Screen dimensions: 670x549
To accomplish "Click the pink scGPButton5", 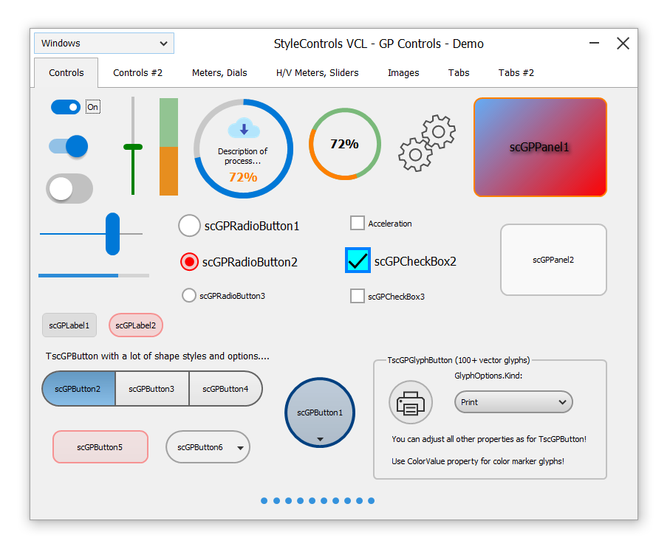I will [100, 447].
